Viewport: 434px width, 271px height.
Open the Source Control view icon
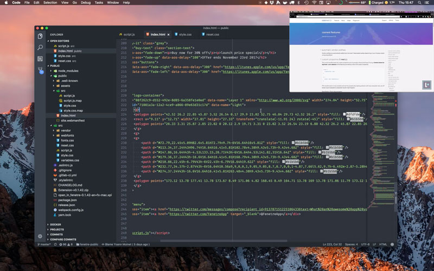pyautogui.click(x=40, y=70)
